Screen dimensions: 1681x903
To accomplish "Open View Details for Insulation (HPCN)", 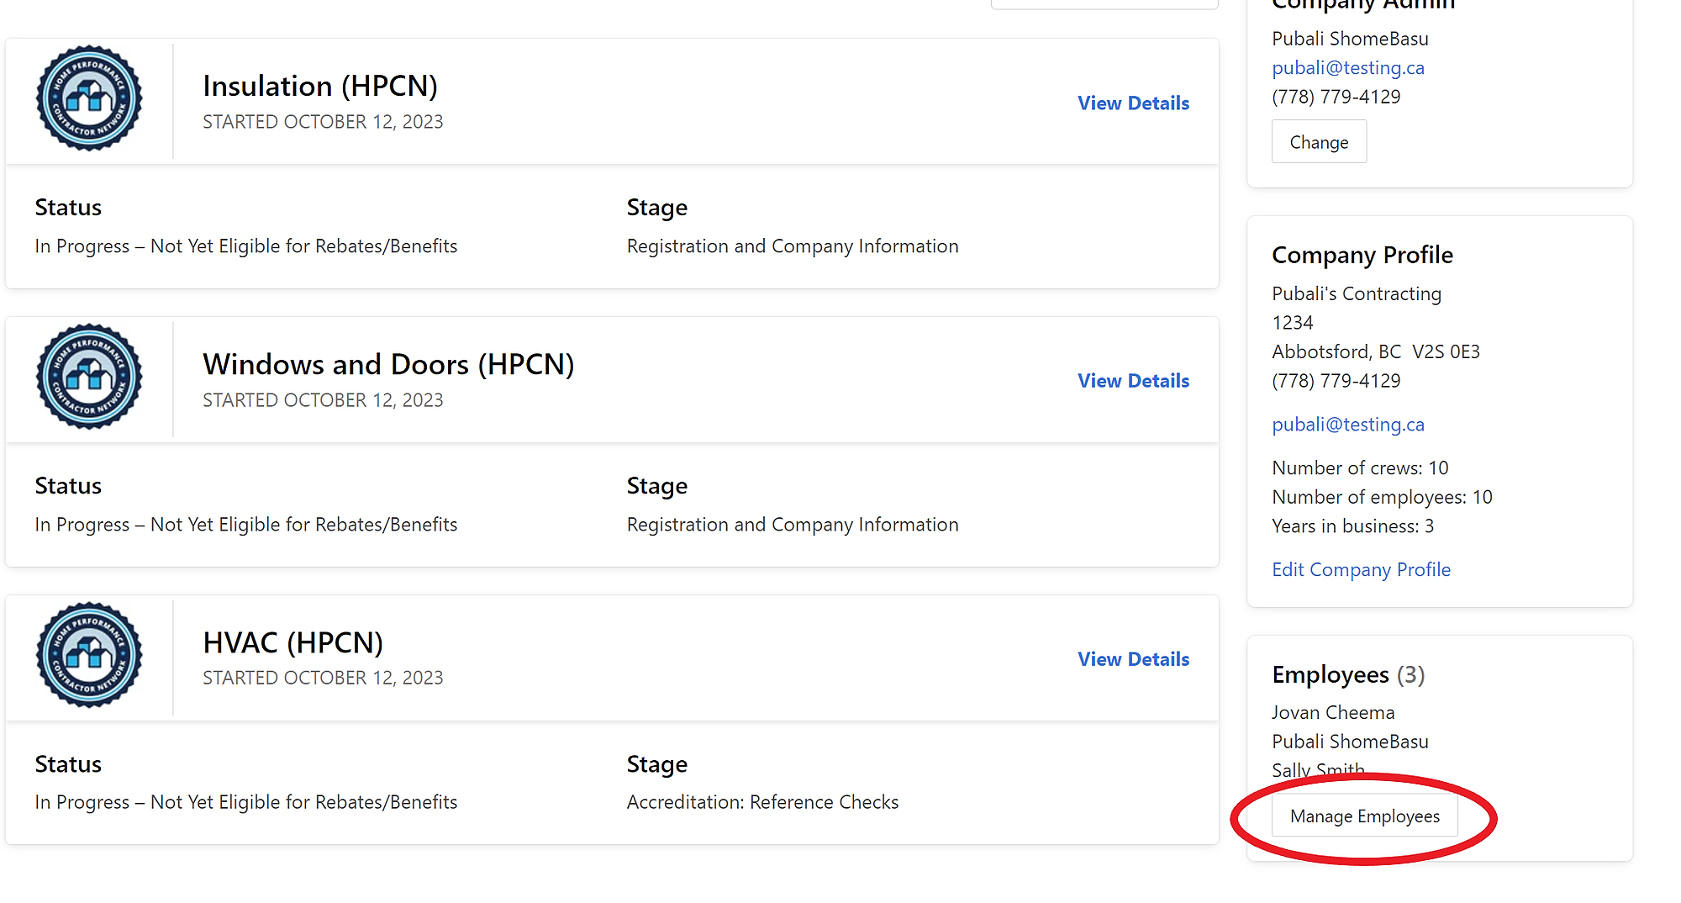I will click(1133, 103).
